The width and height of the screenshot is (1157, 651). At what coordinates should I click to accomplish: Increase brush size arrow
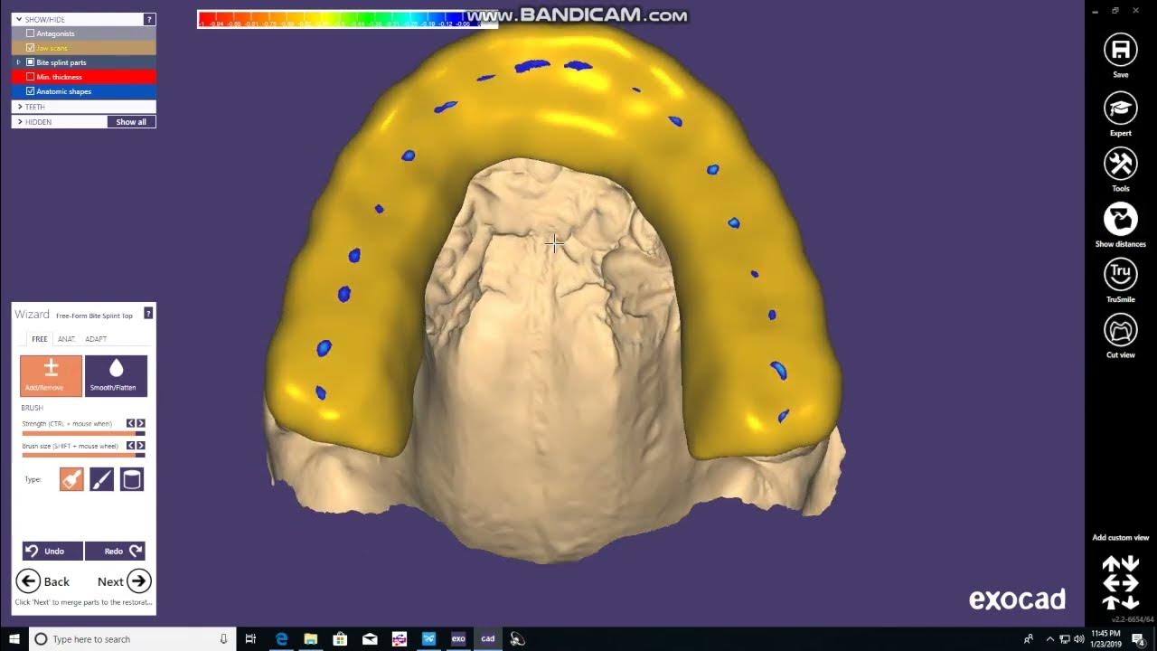tap(140, 446)
